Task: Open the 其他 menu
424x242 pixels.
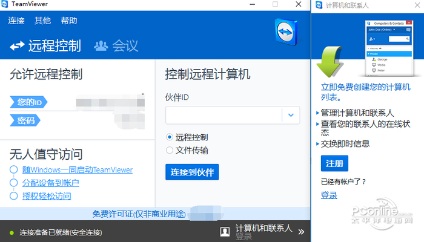Action: click(x=43, y=21)
